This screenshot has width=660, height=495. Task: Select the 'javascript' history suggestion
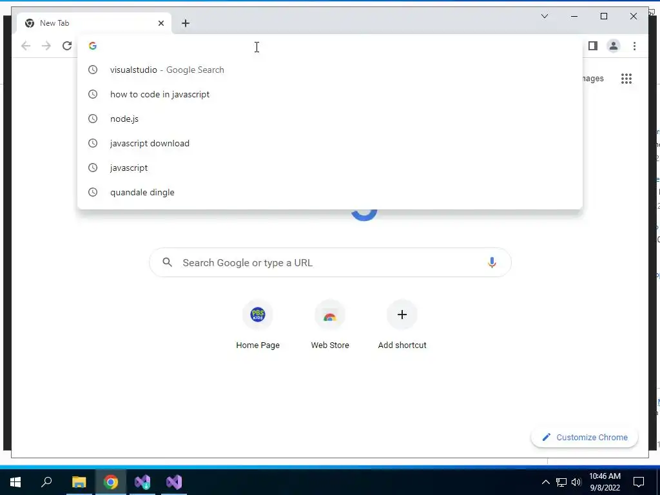(330, 168)
